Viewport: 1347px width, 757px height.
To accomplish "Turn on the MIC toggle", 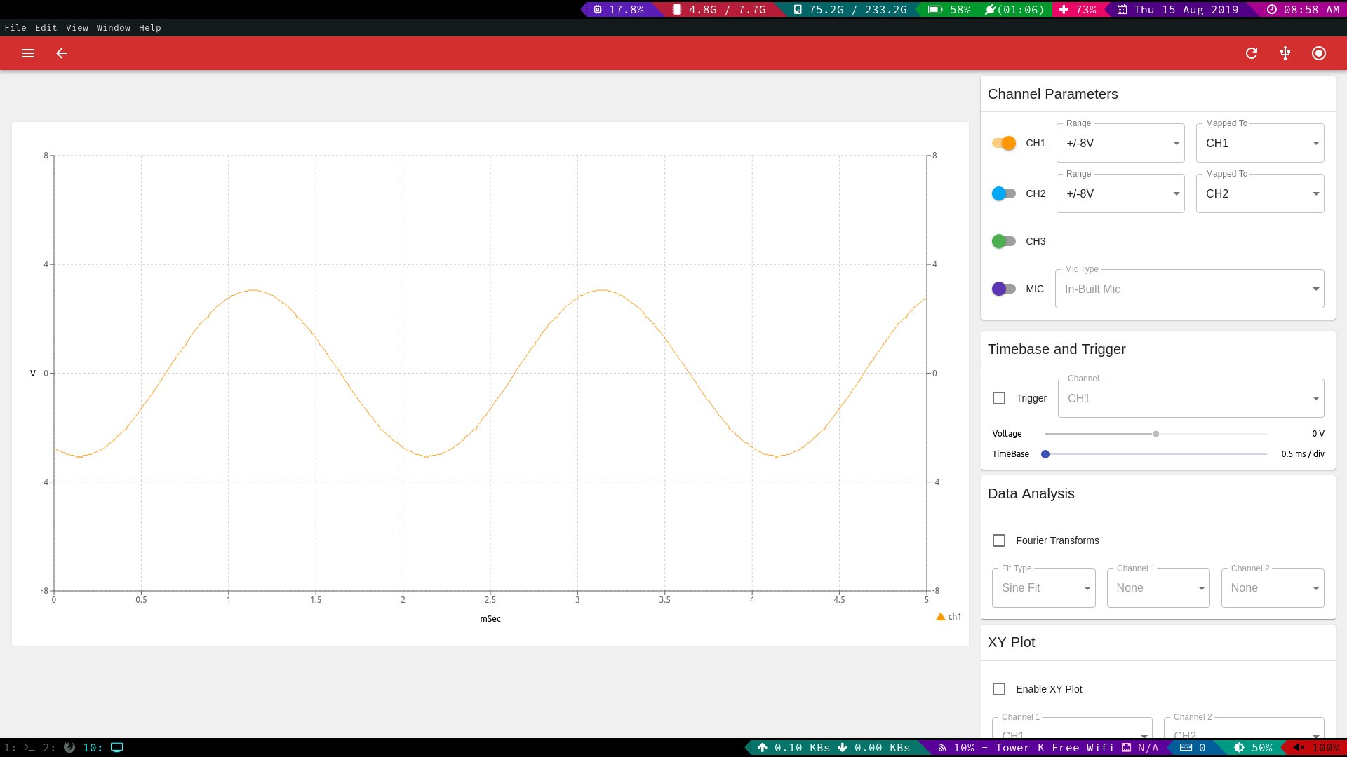I will pyautogui.click(x=1004, y=289).
